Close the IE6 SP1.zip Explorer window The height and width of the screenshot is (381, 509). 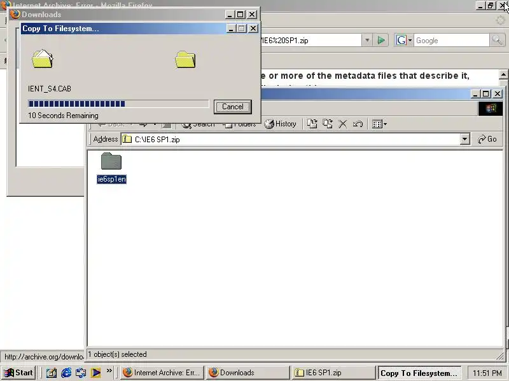click(498, 94)
